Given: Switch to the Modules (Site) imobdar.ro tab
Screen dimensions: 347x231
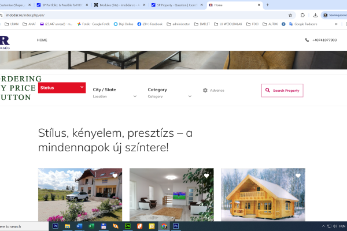Looking at the screenshot, I should tap(120, 5).
